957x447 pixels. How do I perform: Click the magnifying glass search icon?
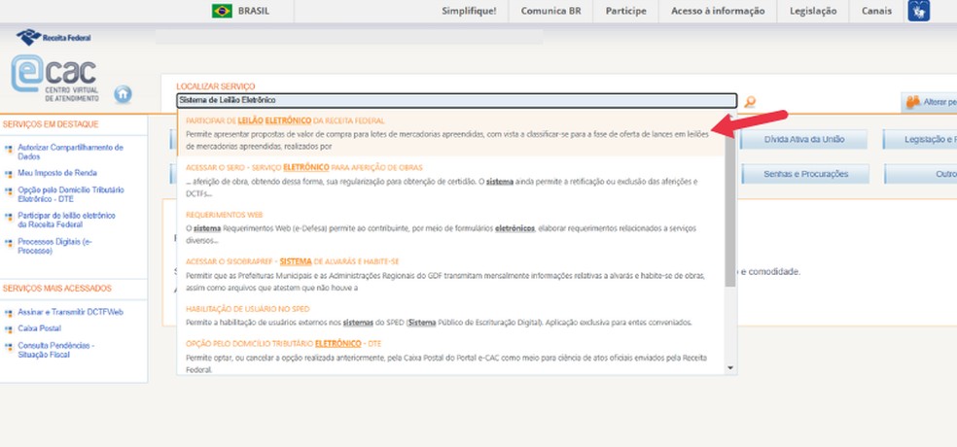750,102
